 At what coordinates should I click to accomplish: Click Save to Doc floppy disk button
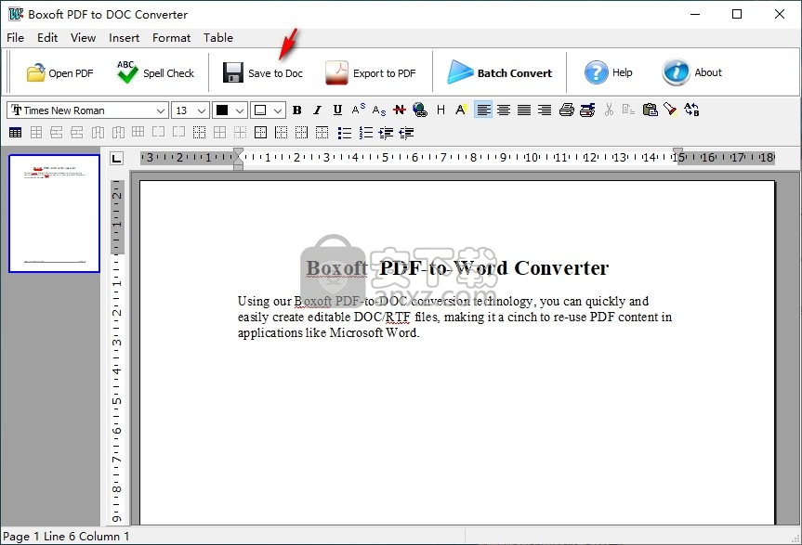(263, 73)
